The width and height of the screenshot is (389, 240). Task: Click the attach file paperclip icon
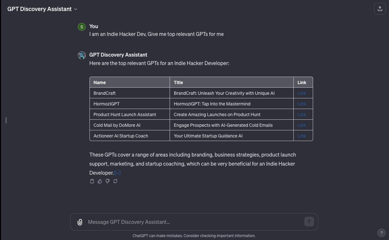pyautogui.click(x=80, y=222)
